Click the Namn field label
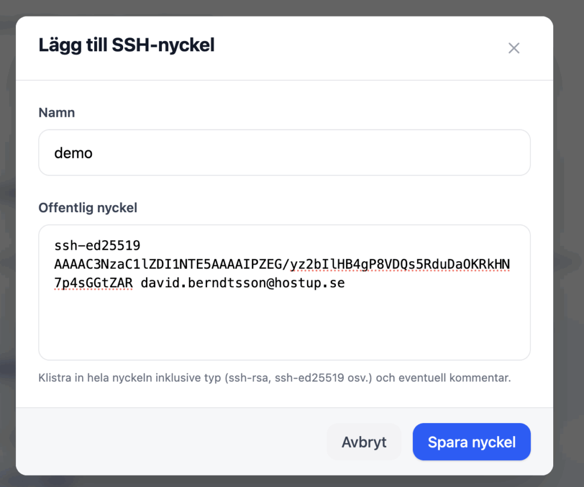 (56, 113)
